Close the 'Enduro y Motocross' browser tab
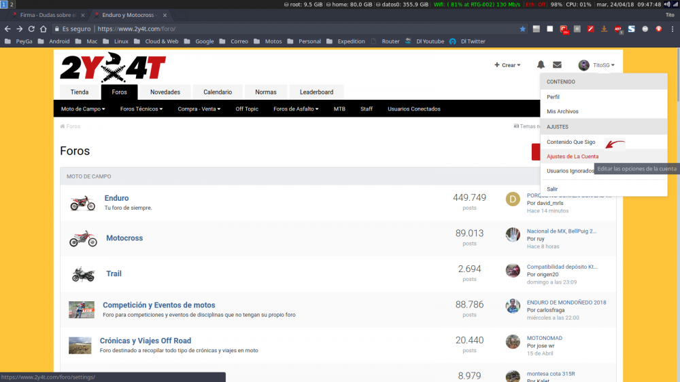The image size is (680, 382). 165,15
